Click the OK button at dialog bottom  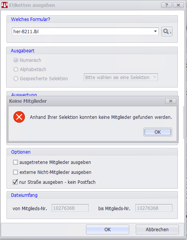pyautogui.click(x=107, y=229)
